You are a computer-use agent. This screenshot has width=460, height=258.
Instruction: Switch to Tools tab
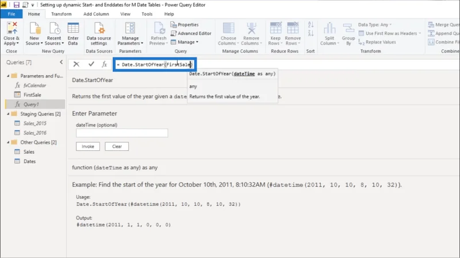[x=147, y=14]
